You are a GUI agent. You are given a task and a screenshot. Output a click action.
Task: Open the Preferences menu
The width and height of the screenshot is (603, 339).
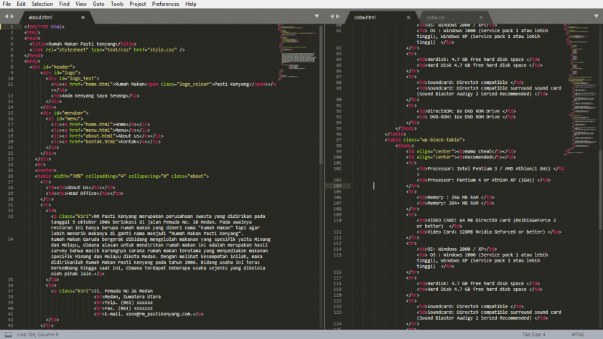pyautogui.click(x=165, y=4)
